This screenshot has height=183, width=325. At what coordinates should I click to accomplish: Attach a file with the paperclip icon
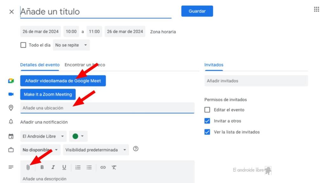[x=28, y=167]
